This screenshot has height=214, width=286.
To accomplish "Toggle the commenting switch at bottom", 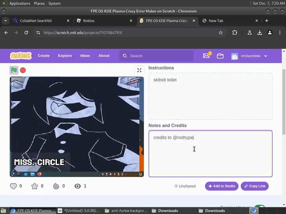I will click(x=260, y=206).
